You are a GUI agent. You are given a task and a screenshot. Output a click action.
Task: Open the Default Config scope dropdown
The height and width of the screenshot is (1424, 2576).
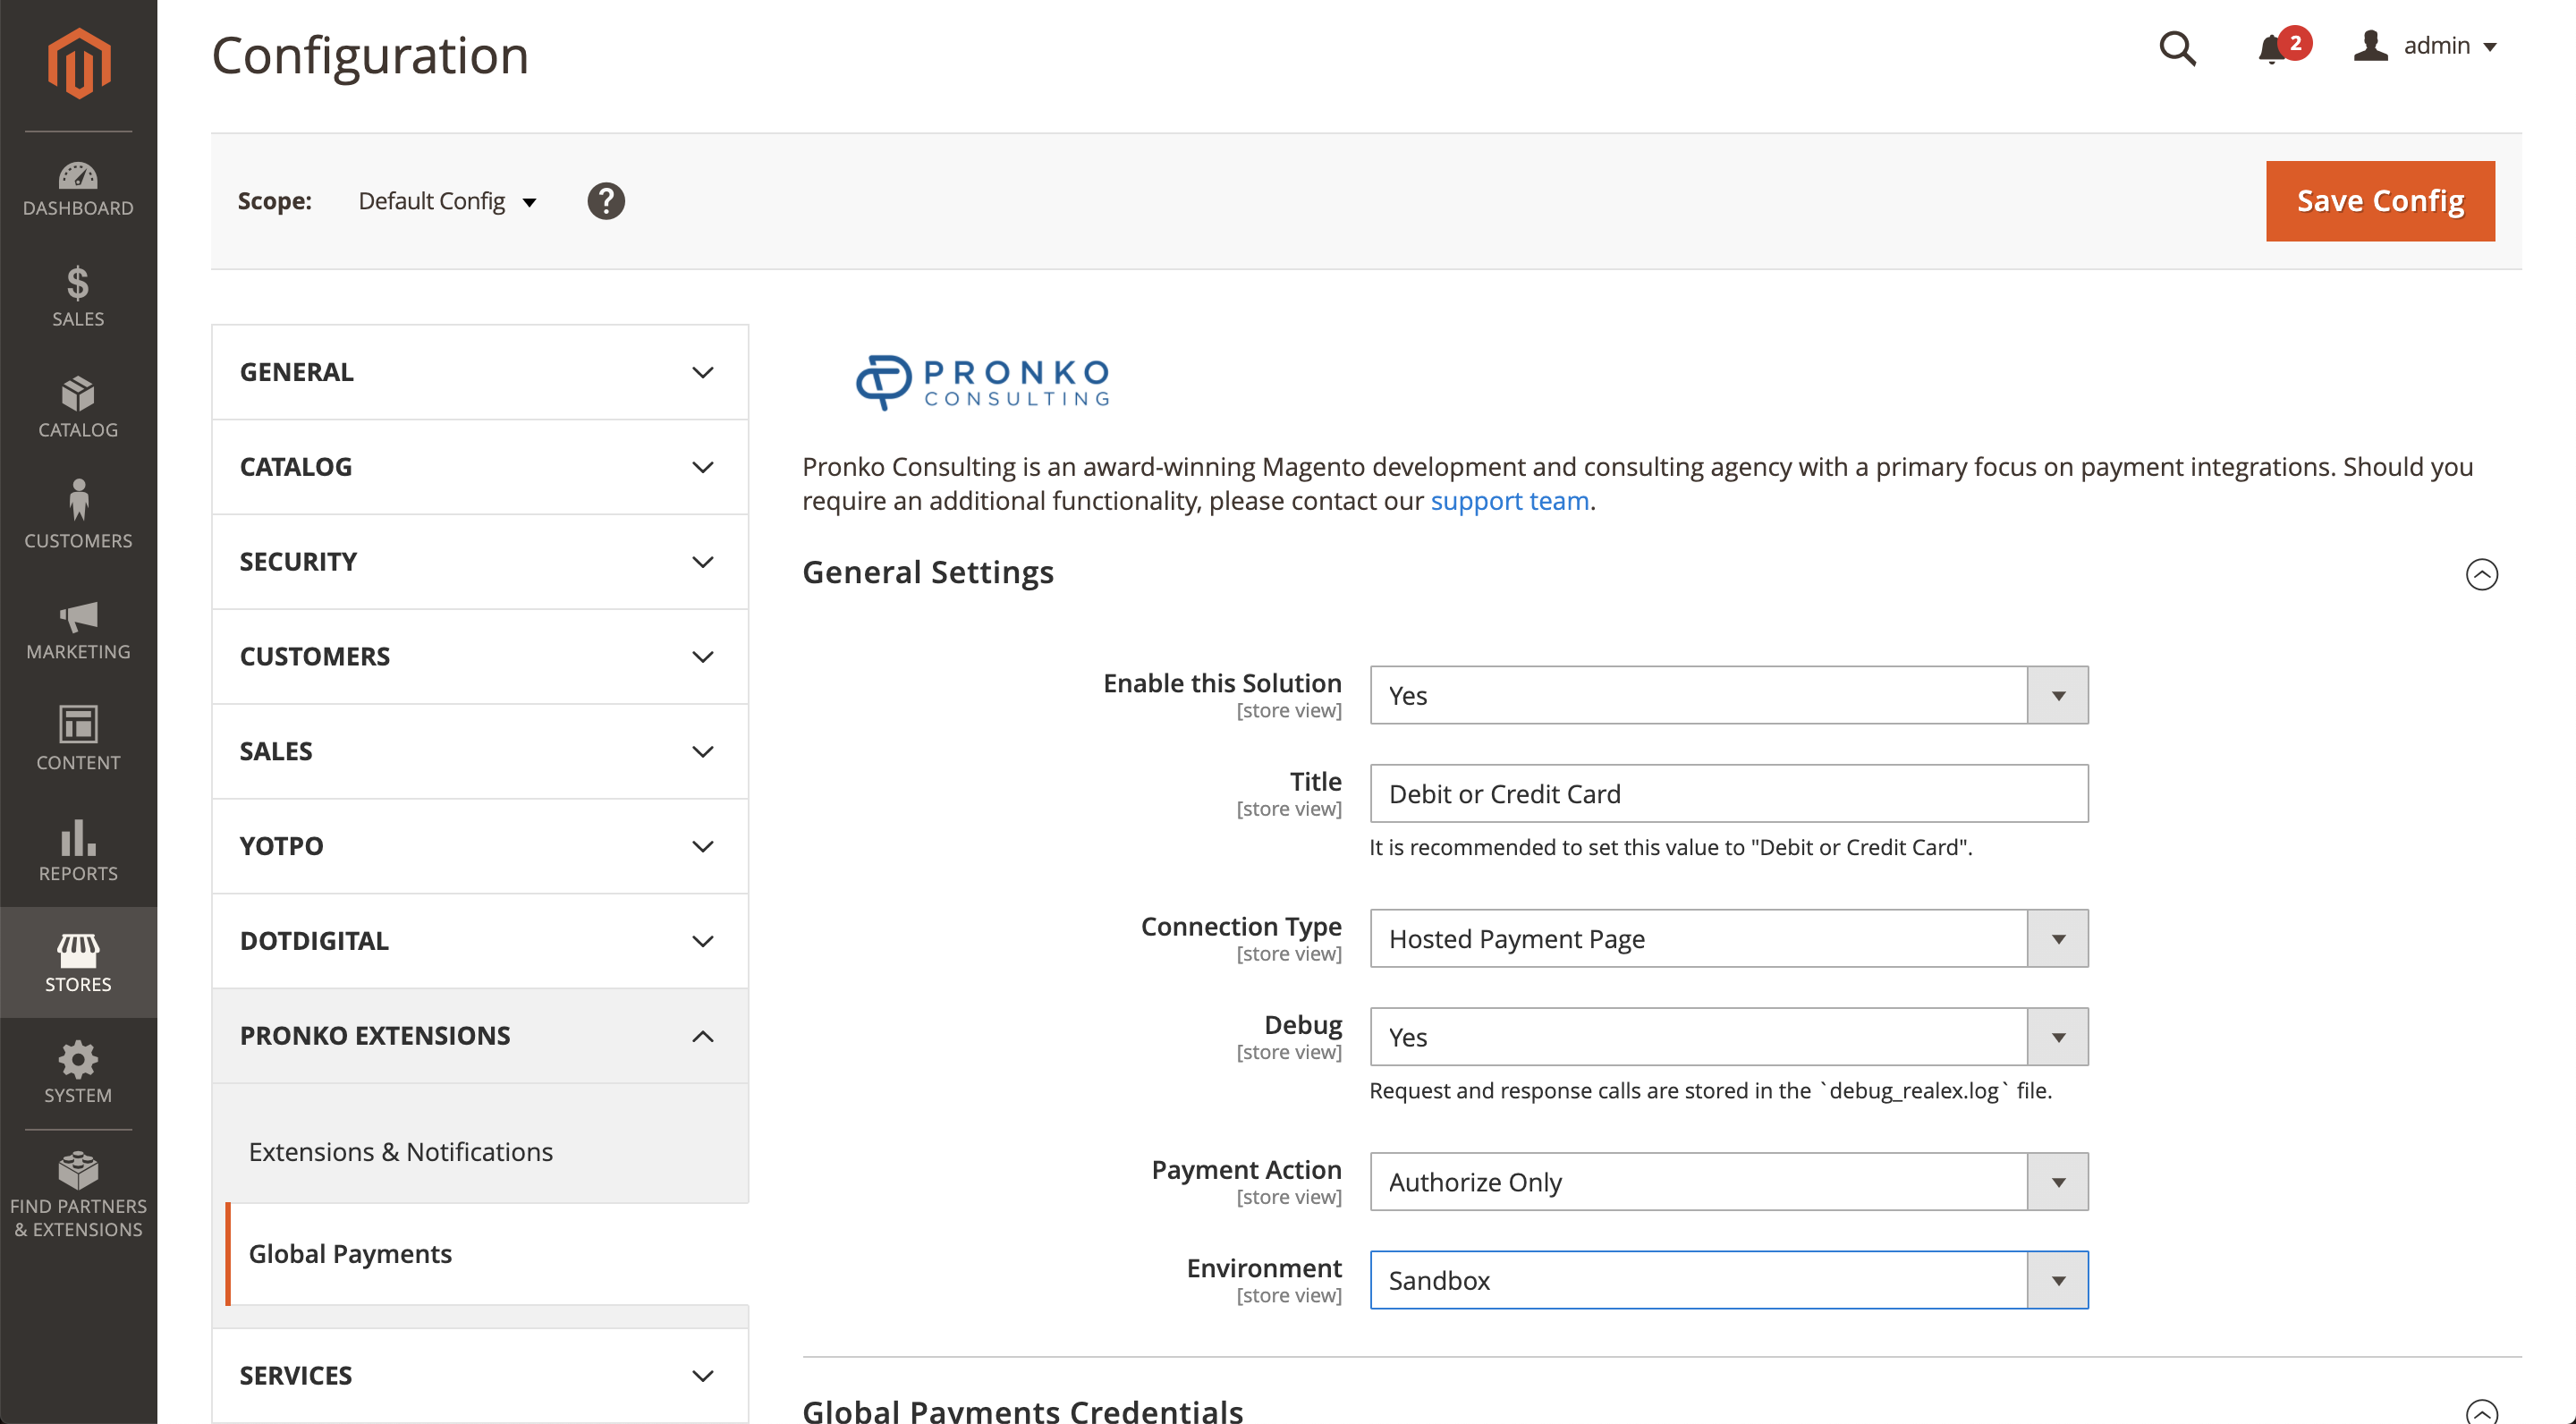447,200
